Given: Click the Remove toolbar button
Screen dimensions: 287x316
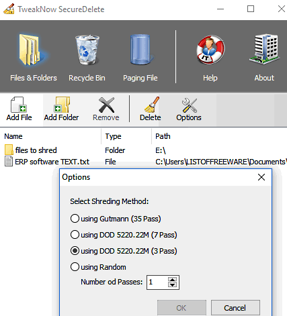Looking at the screenshot, I should coord(106,109).
